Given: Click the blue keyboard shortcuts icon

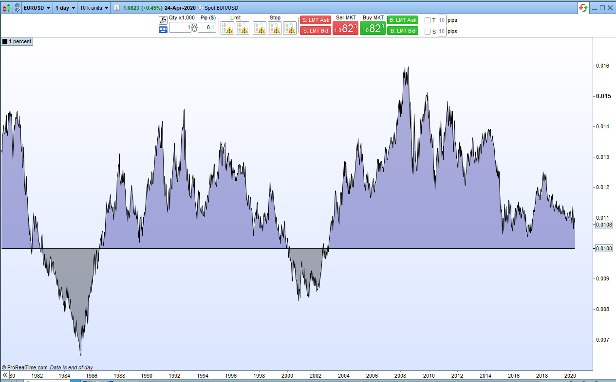Looking at the screenshot, I should (x=163, y=30).
